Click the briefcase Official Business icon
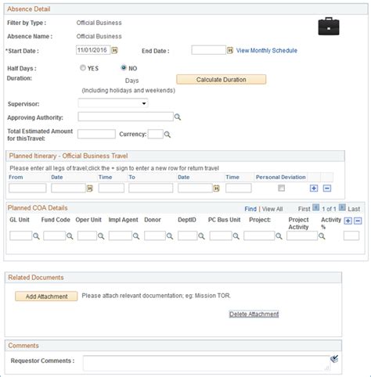Image resolution: width=371 pixels, height=377 pixels. coord(329,27)
